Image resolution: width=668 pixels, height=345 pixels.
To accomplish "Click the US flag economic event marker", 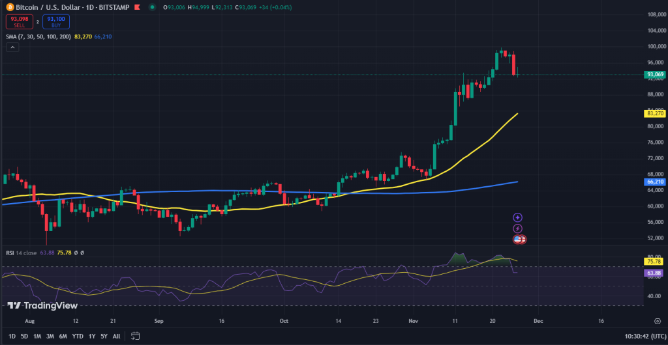I will [x=517, y=239].
